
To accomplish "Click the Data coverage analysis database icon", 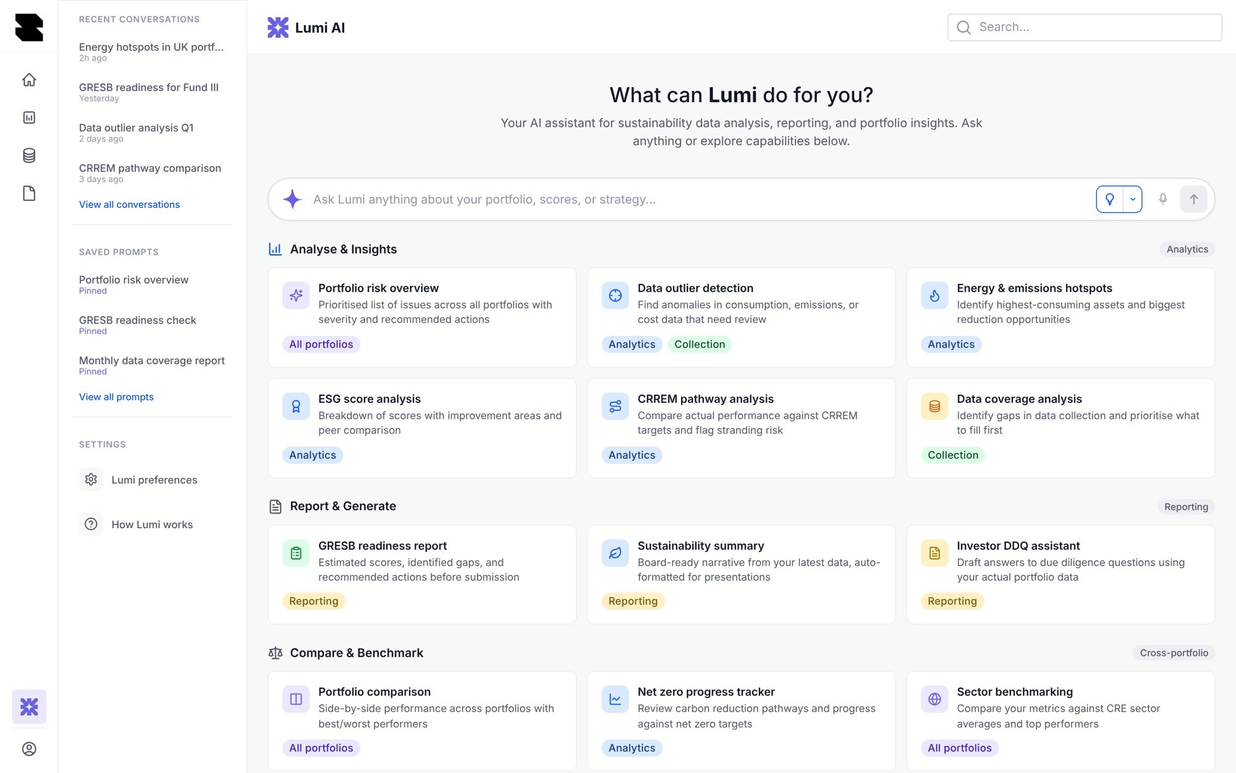I will (x=934, y=406).
